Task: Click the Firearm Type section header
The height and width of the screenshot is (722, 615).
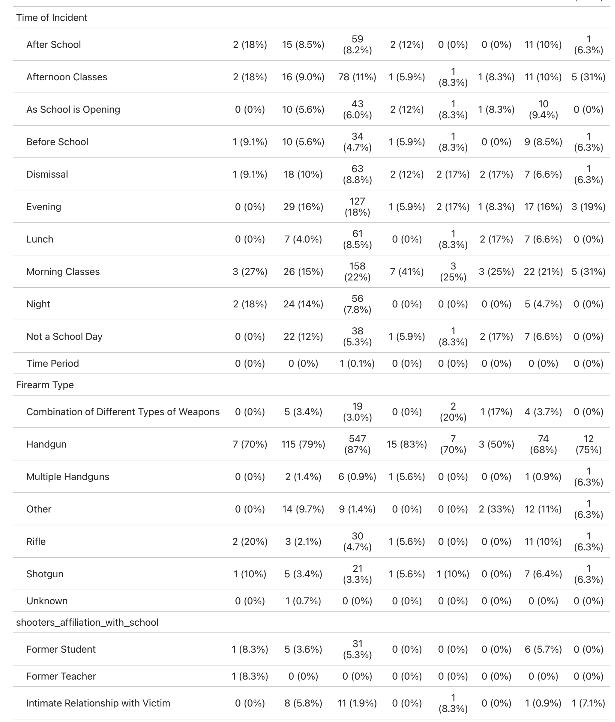Action: (x=44, y=385)
